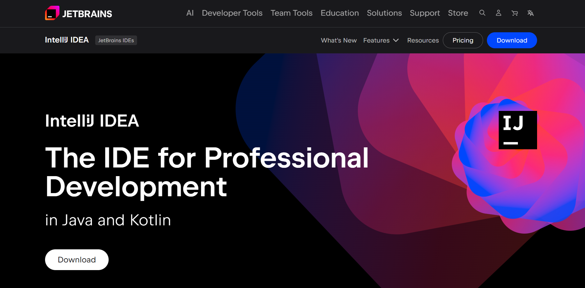The image size is (585, 288).
Task: Open the Support menu
Action: [x=425, y=13]
